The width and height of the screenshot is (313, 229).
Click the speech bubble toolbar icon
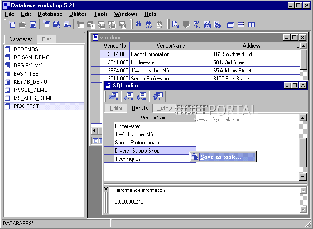(186, 24)
